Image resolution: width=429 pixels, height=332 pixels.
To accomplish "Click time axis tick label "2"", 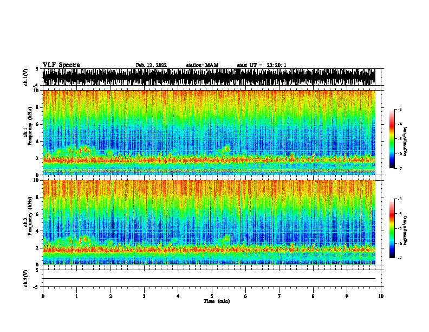I will tap(110, 296).
